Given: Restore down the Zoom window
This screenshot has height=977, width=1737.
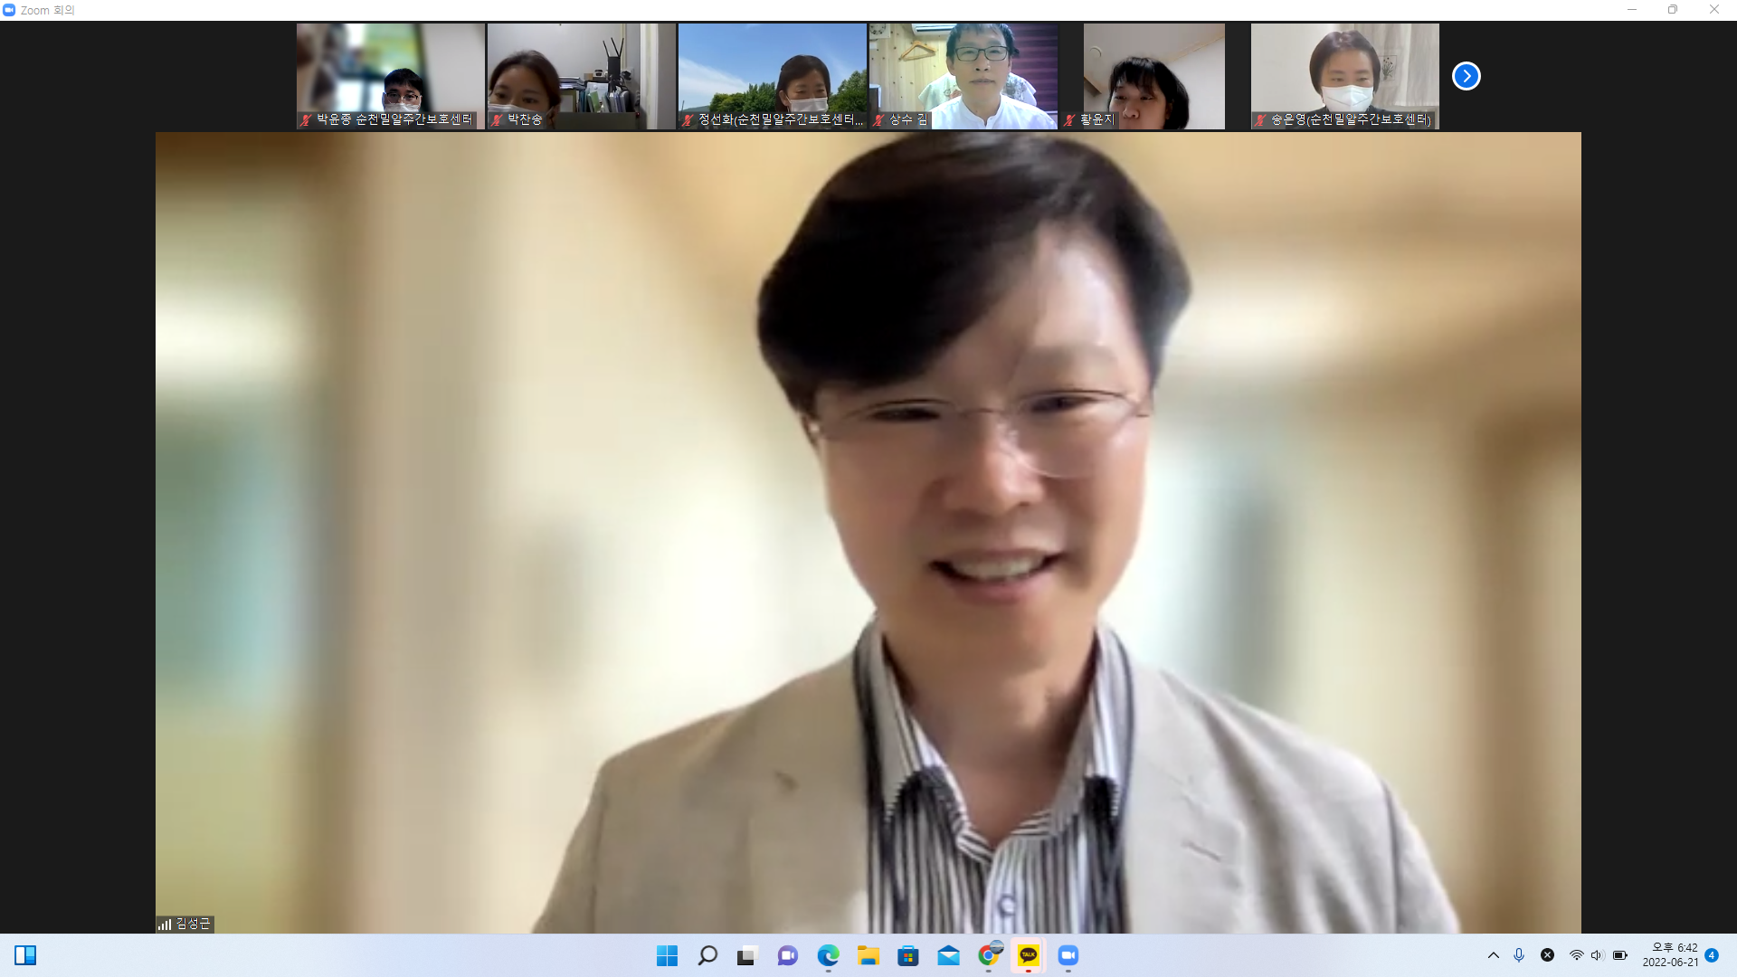Looking at the screenshot, I should (1673, 10).
